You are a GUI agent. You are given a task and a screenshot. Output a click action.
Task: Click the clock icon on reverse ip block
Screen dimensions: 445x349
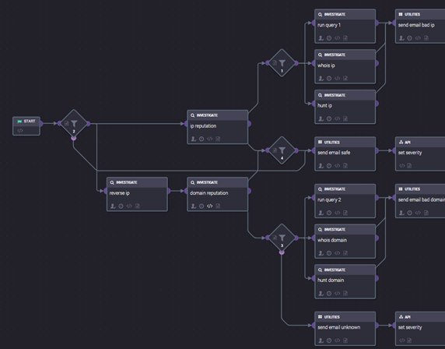pyautogui.click(x=121, y=206)
